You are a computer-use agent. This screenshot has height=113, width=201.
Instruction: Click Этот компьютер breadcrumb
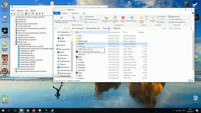77,28
